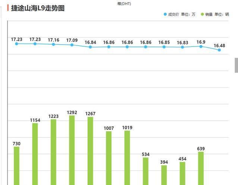Select the green bar labeled 1223
The image size is (238, 185).
53,152
